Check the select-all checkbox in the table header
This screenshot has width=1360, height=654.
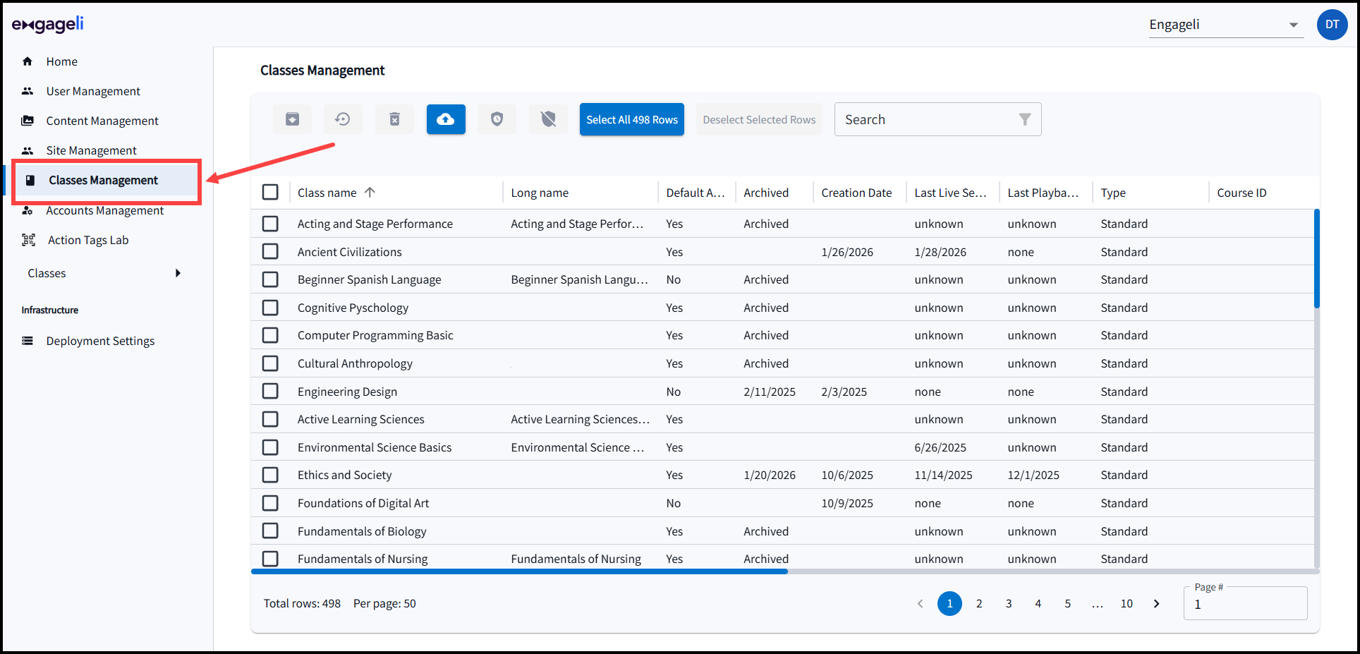coord(270,191)
